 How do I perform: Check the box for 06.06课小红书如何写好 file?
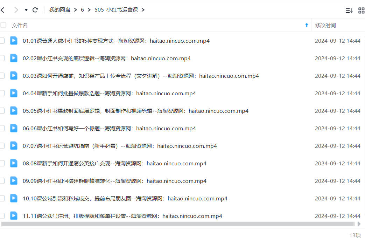pos(2,128)
